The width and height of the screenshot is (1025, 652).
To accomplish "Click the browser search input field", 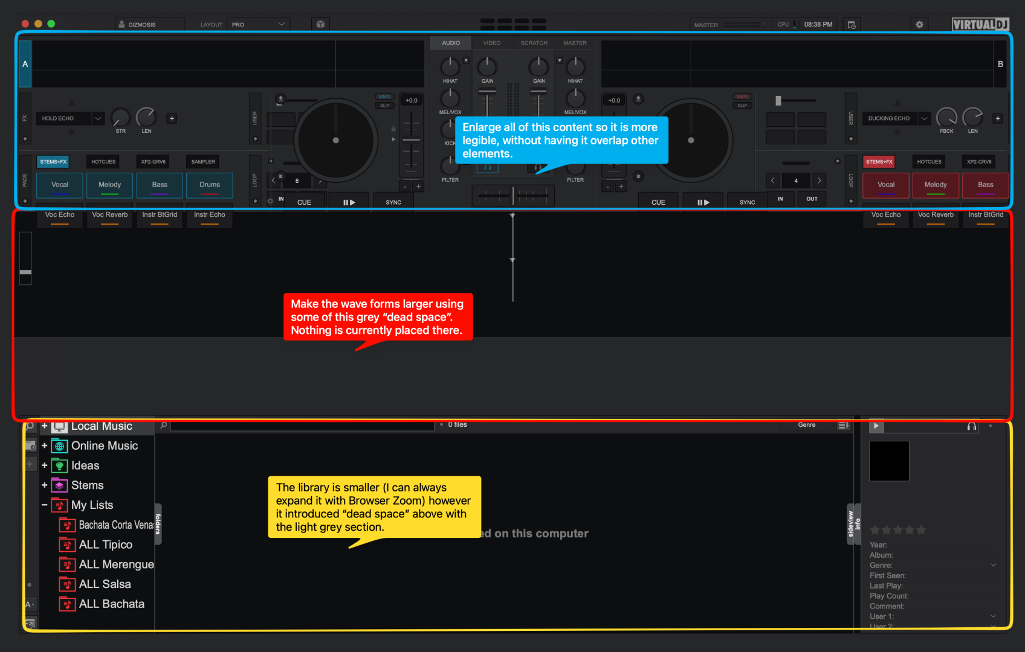I will 302,426.
